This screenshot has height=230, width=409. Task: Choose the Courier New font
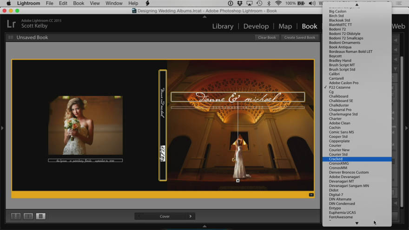pyautogui.click(x=357, y=150)
